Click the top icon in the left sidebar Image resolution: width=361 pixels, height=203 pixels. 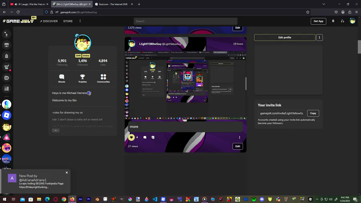point(6,34)
